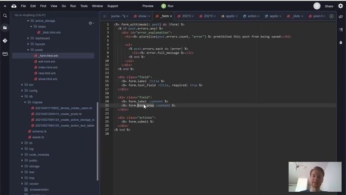
Task: Open the Support menu
Action: [x=113, y=6]
